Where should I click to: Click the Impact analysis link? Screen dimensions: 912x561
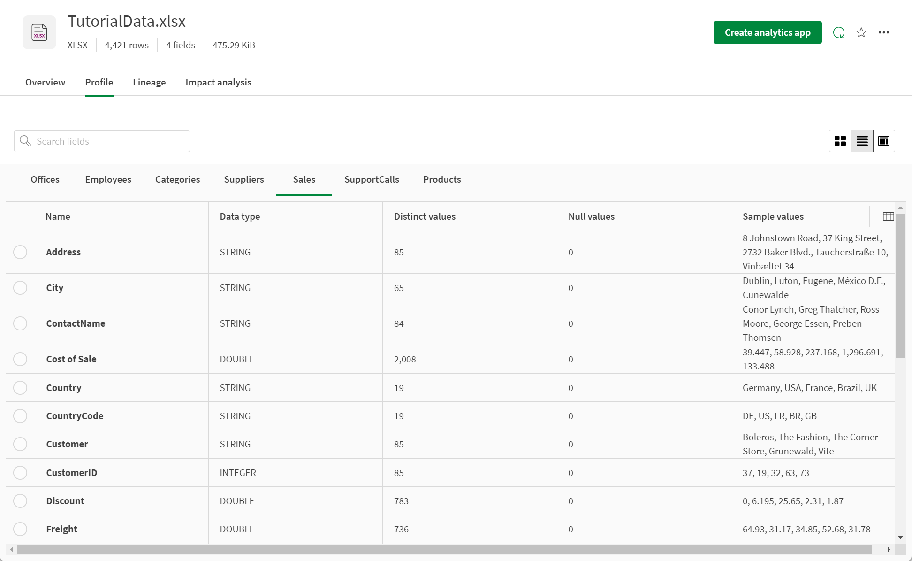click(218, 82)
